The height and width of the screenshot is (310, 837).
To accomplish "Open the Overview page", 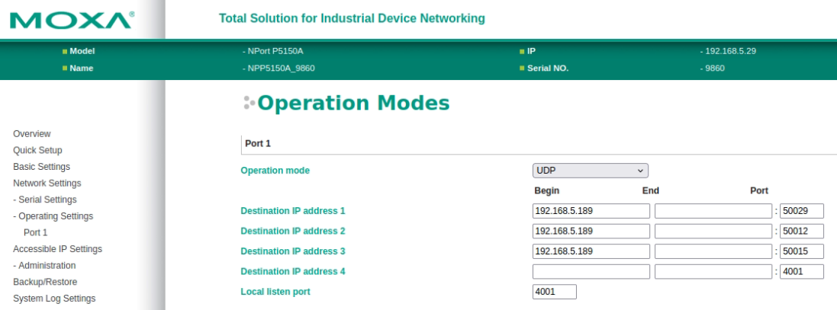I will click(x=32, y=134).
